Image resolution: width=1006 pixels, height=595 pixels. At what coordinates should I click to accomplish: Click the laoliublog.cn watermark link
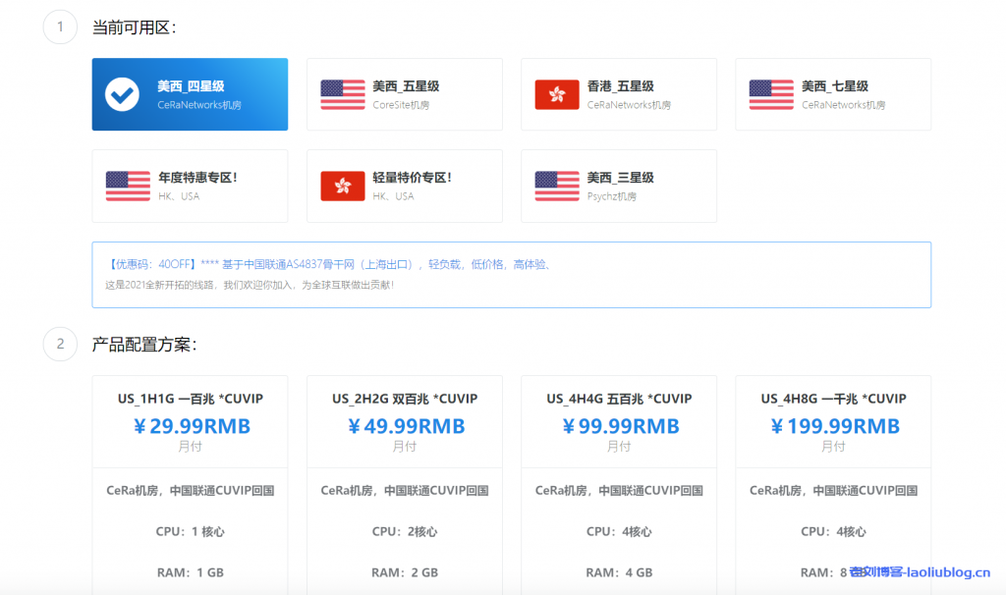pyautogui.click(x=920, y=571)
